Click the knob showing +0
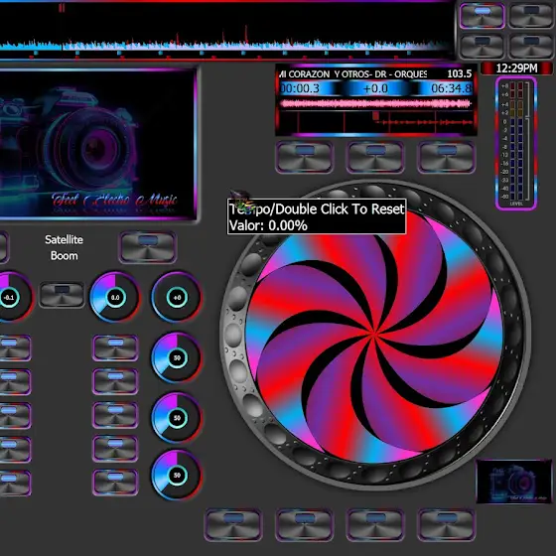Screen dimensions: 556x556 pos(177,297)
